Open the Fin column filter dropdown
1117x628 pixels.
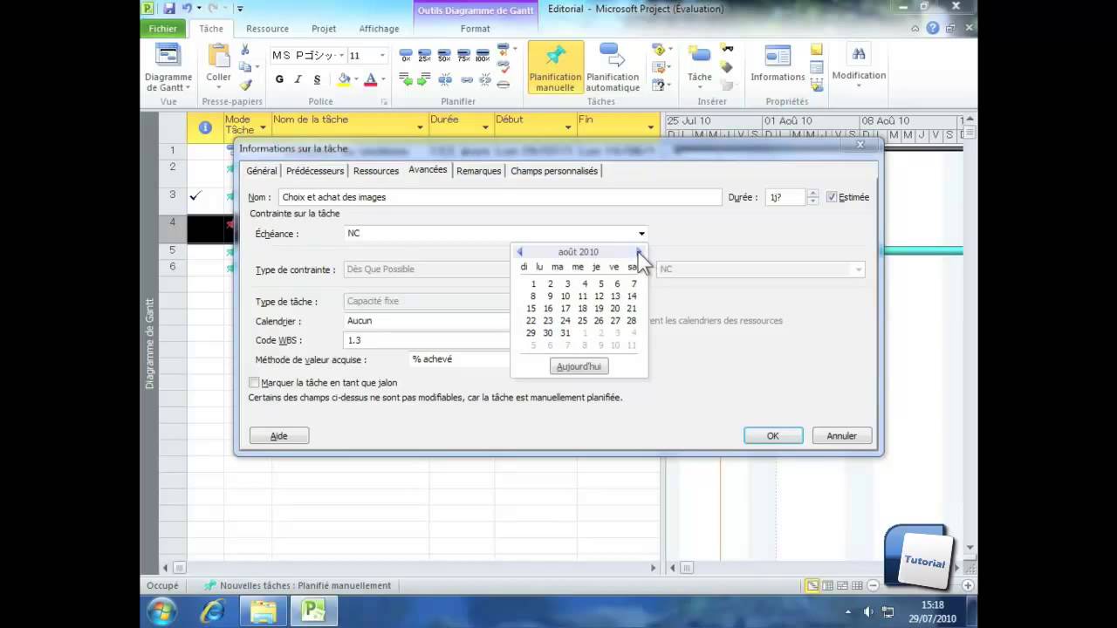click(650, 129)
